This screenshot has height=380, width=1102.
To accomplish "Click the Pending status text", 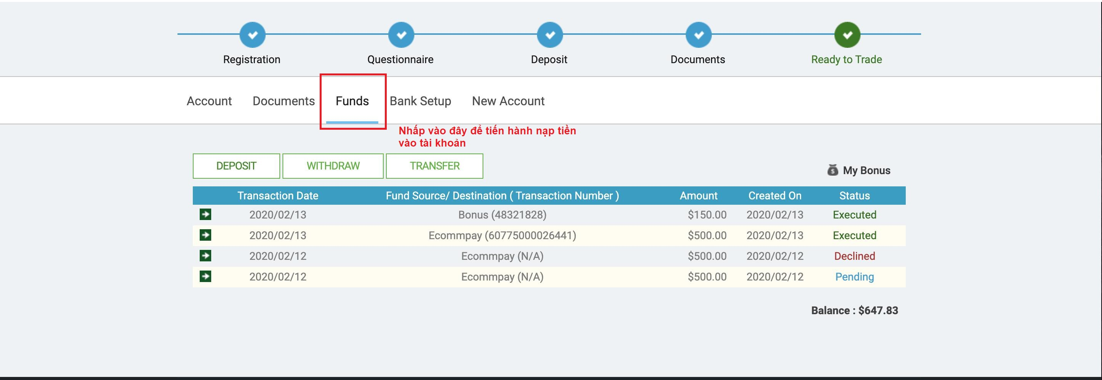I will click(x=854, y=277).
